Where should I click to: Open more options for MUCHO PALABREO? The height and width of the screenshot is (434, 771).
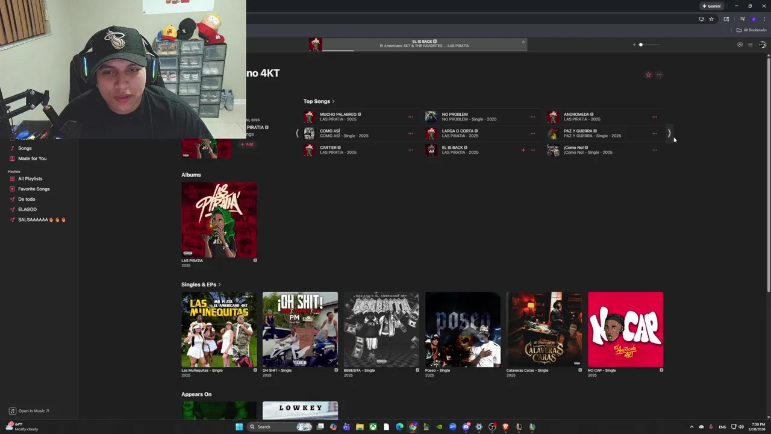[x=411, y=117]
